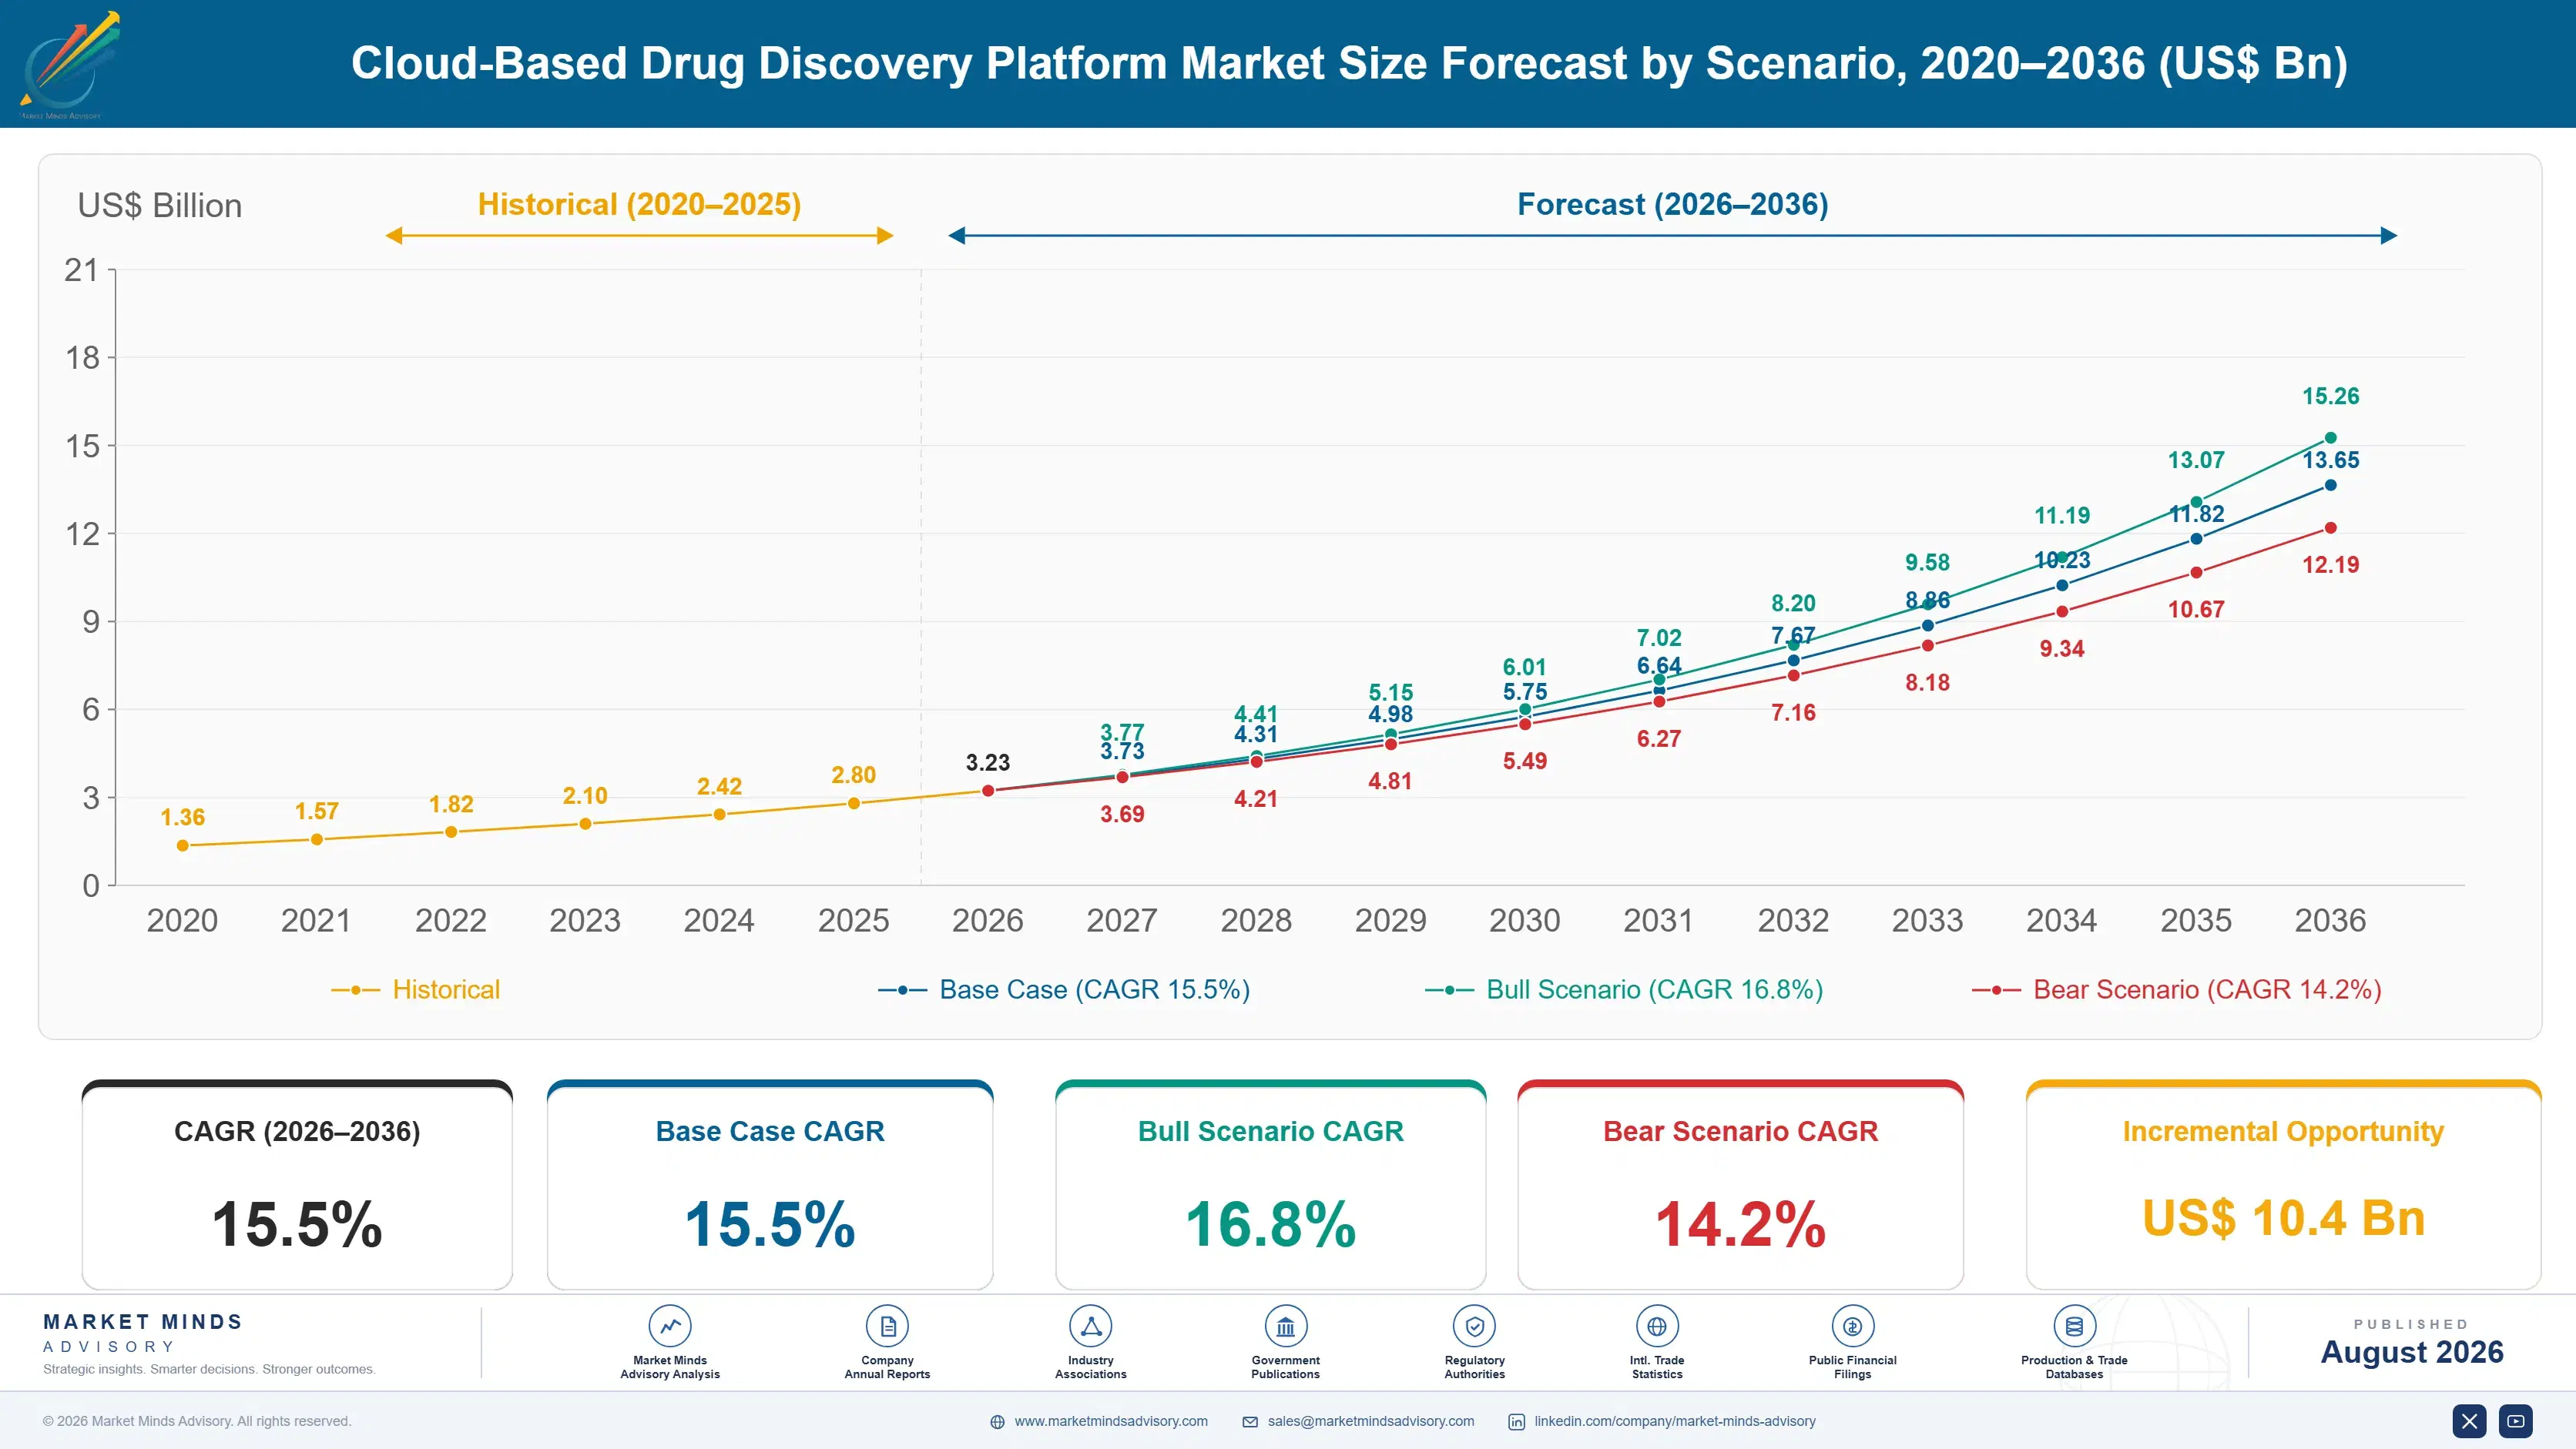Select the Incremental Opportunity card
2576x1449 pixels.
pos(2283,1185)
